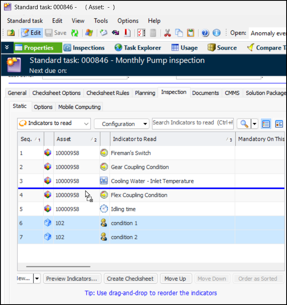Viewport: 287px width, 305px height.
Task: Select the Planning tab
Action: click(x=145, y=93)
